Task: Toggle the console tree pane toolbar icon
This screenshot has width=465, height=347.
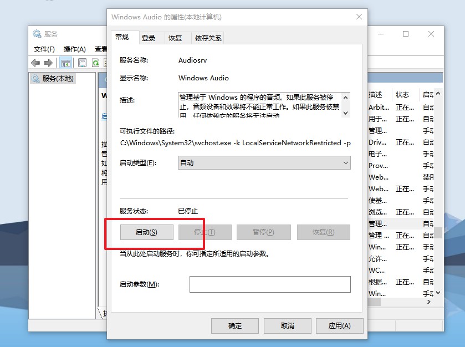Action: 65,63
